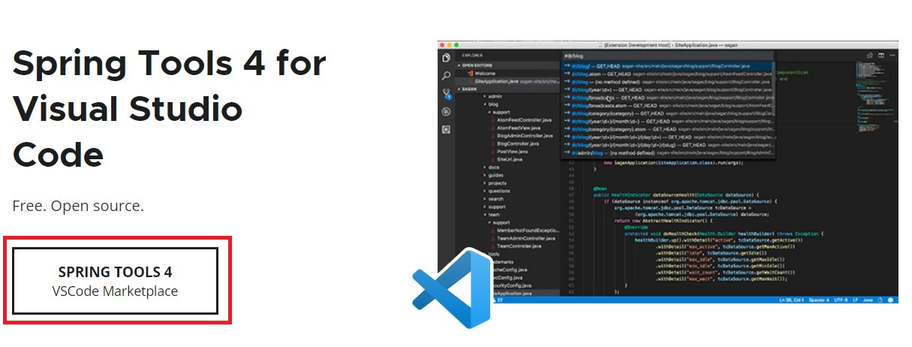Expand the questions folder in the screenshot's explorer
912x347 pixels.
[x=495, y=191]
